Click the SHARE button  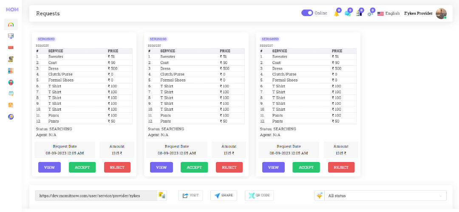[x=224, y=195]
